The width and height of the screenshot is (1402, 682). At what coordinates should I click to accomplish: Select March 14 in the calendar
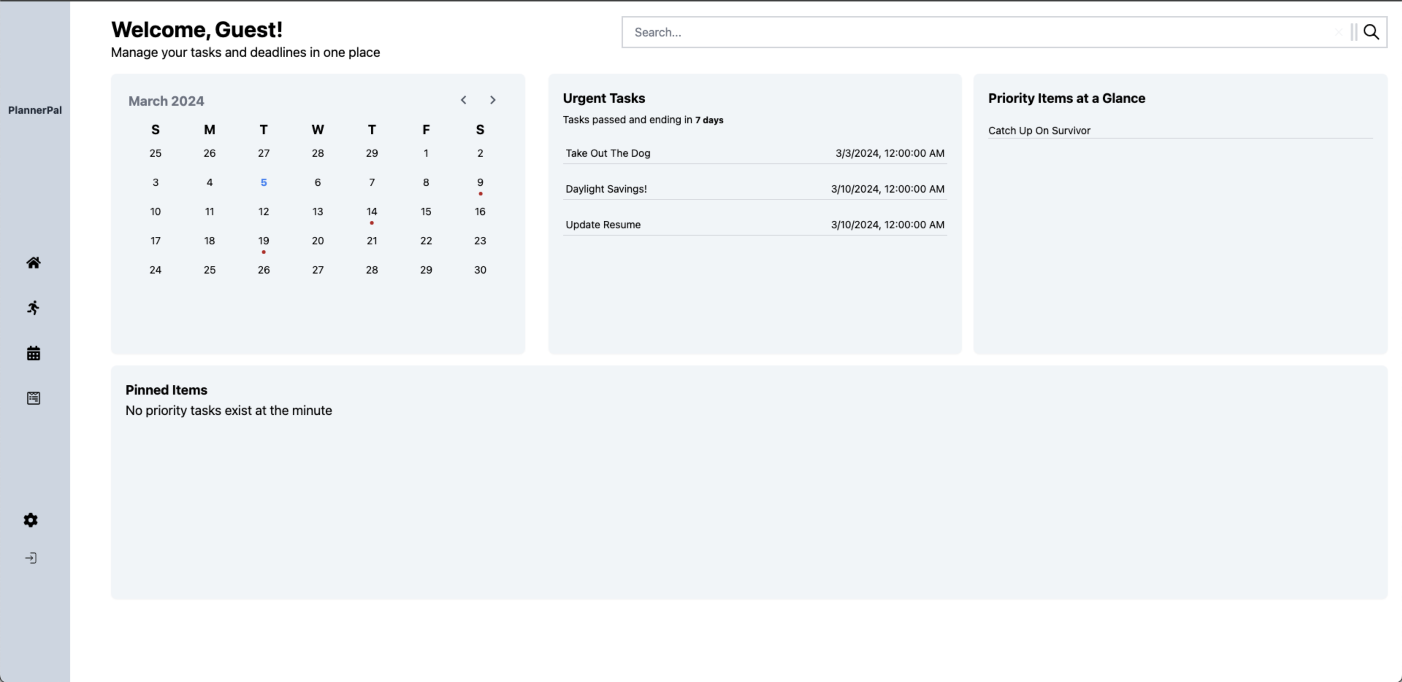pyautogui.click(x=371, y=212)
